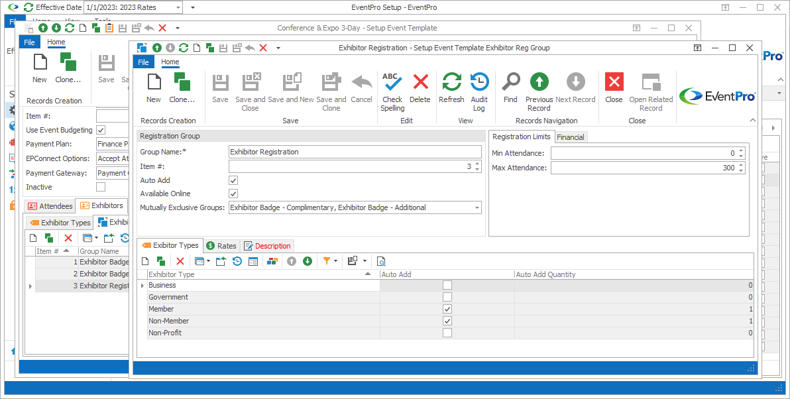Open Exhibitors tab in Event Template window

tap(101, 205)
